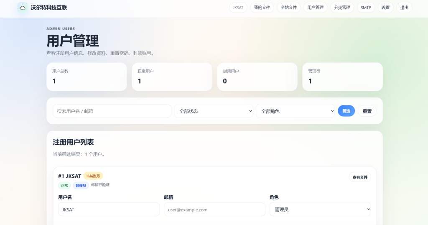The image size is (428, 225).
Task: Click the 邮箱已验证 label
Action: point(100,185)
